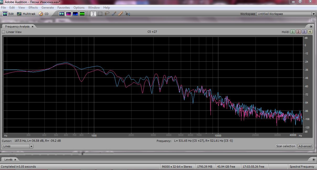The image size is (317, 170).
Task: Select the Marquee Selection tool
Action: (x=100, y=14)
